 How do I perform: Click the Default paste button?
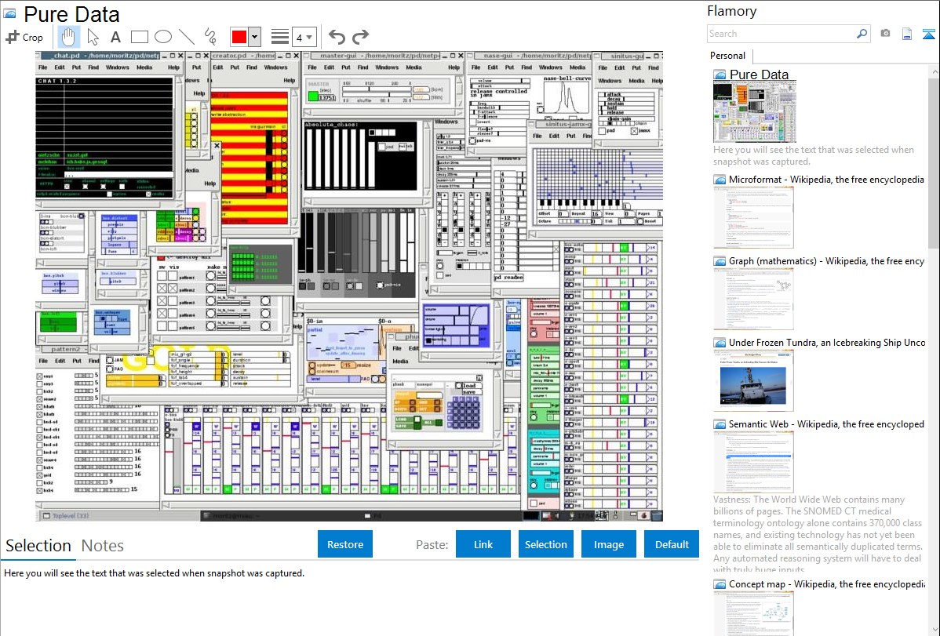tap(672, 544)
